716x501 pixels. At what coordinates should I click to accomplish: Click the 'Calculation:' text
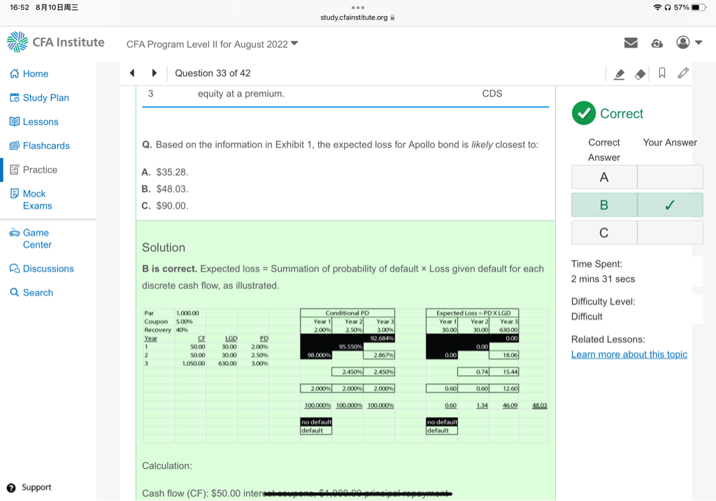pos(166,466)
